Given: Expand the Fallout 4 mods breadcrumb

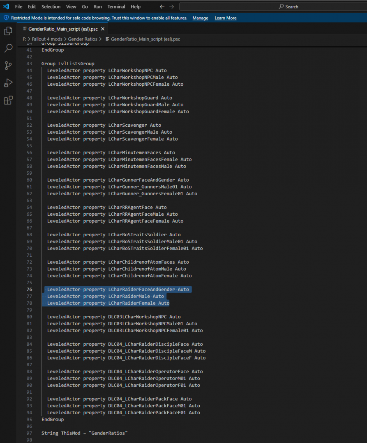Looking at the screenshot, I should (47, 39).
